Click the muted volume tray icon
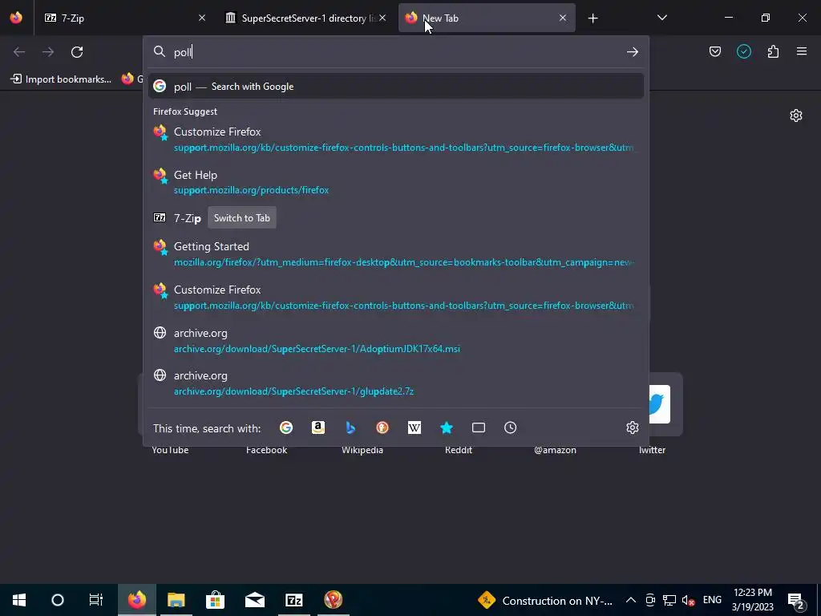This screenshot has height=616, width=821. coord(689,600)
